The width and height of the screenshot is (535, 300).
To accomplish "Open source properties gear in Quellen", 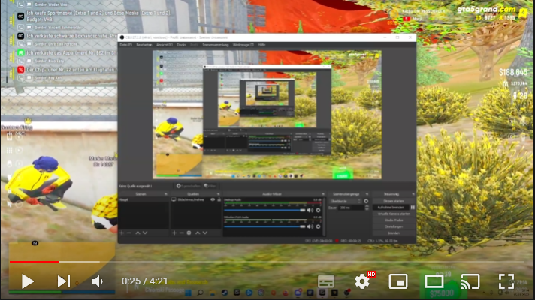I will pos(189,233).
